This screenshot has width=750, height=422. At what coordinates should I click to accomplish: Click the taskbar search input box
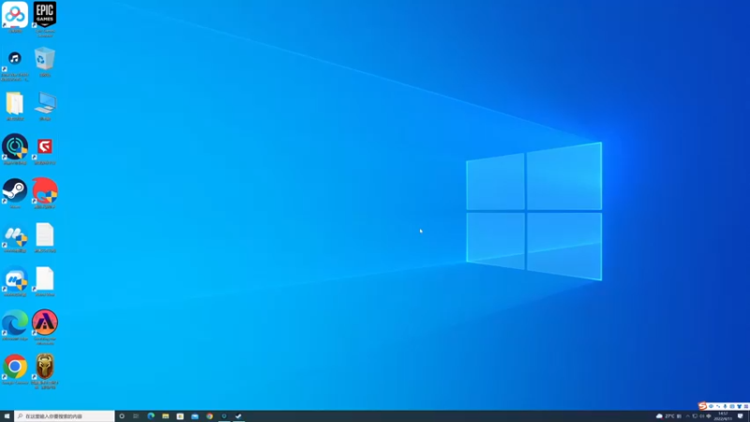[x=65, y=416]
